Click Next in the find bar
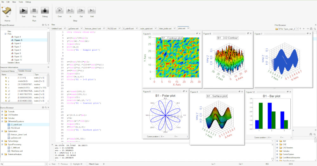 pyautogui.click(x=52, y=164)
